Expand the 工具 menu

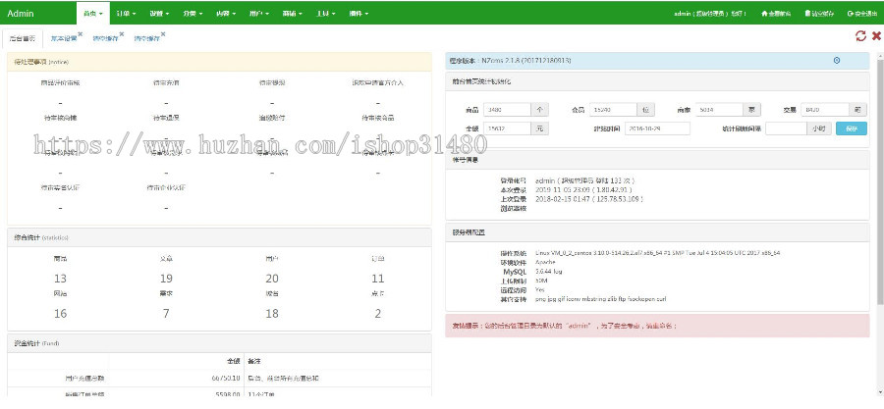point(325,13)
